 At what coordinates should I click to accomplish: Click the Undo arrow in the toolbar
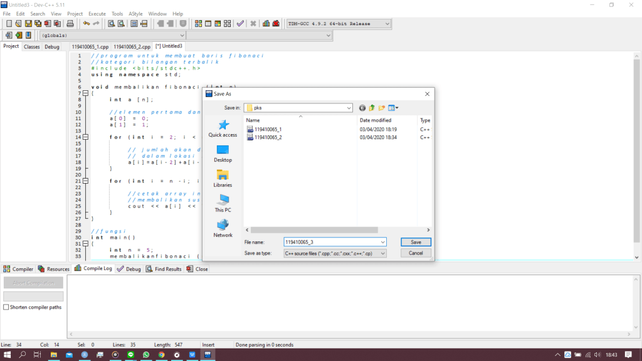point(87,24)
